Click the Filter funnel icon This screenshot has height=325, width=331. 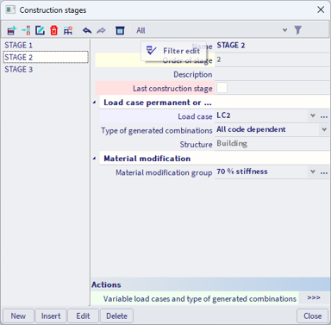pyautogui.click(x=298, y=30)
